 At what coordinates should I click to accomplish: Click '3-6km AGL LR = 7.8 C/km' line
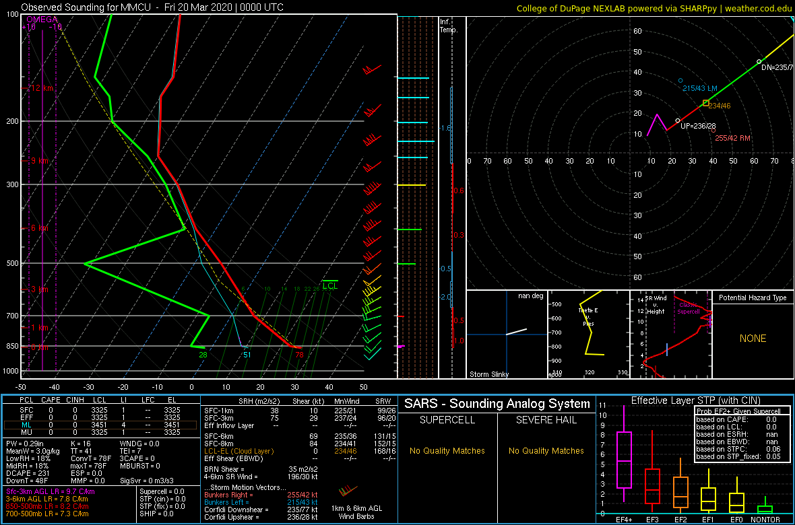pyautogui.click(x=48, y=499)
